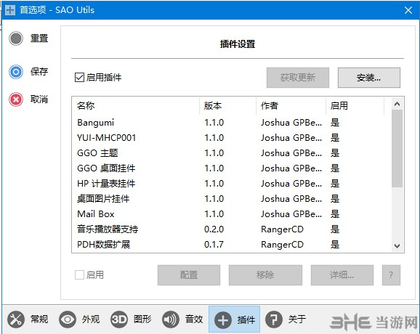Select the Mail Box plugin row
The image size is (420, 334).
coord(231,214)
